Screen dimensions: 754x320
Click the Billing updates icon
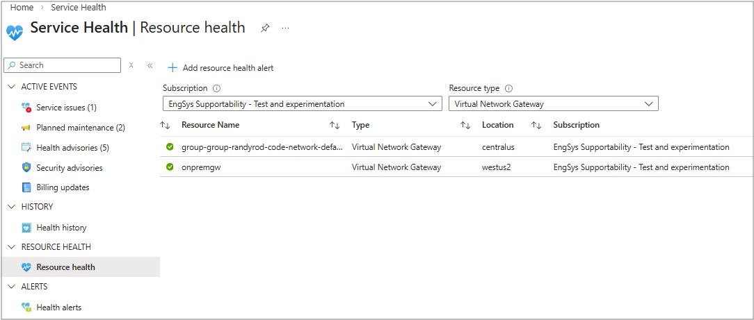tap(27, 187)
